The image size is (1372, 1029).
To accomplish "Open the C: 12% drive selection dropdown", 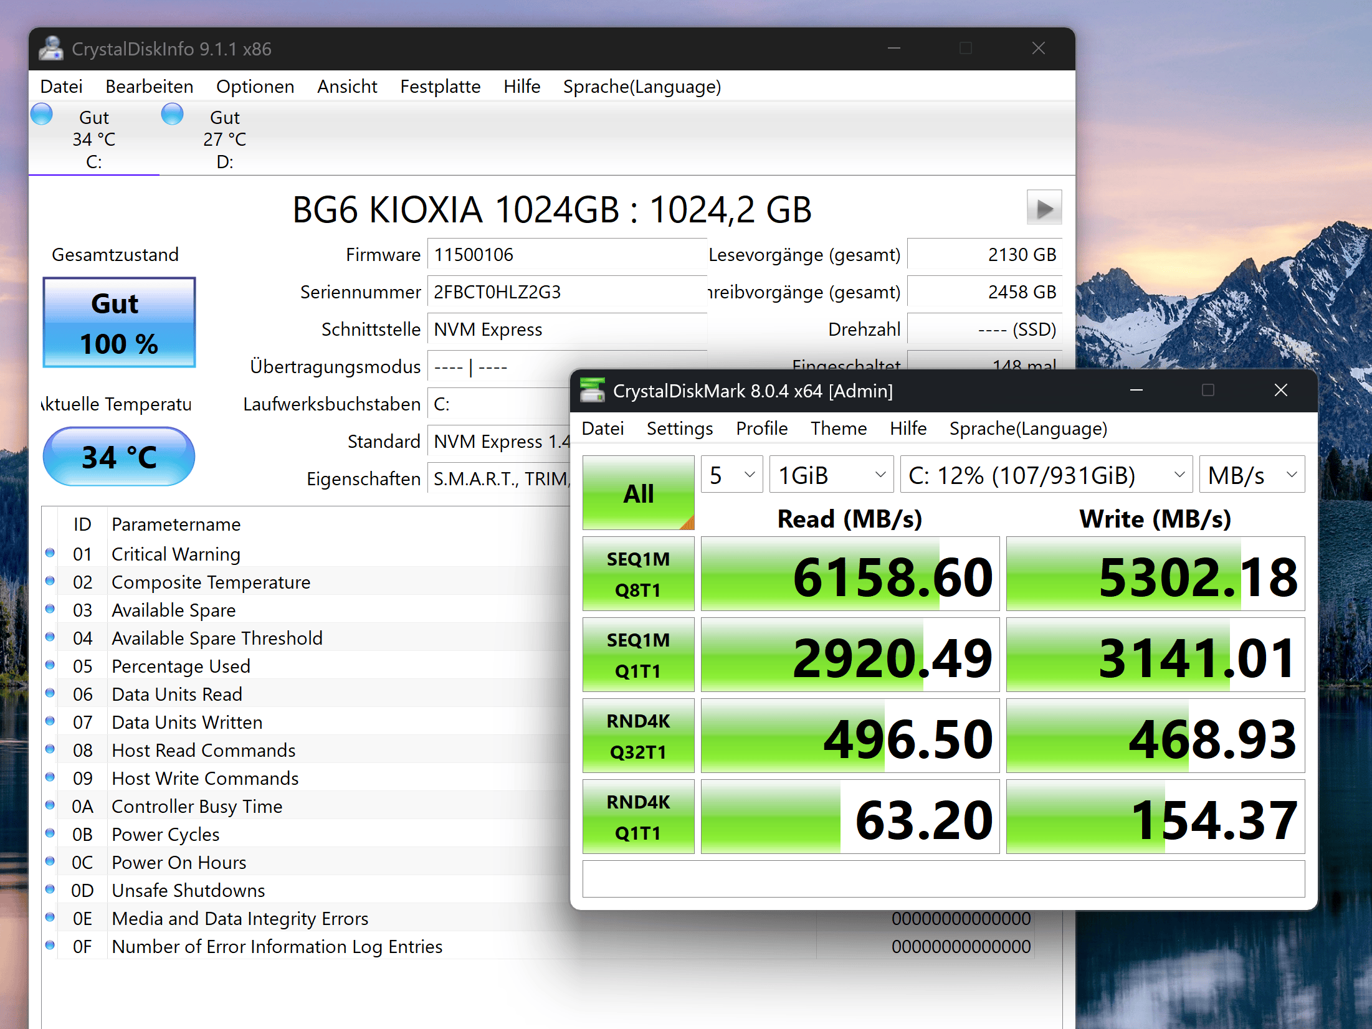I will 1046,475.
